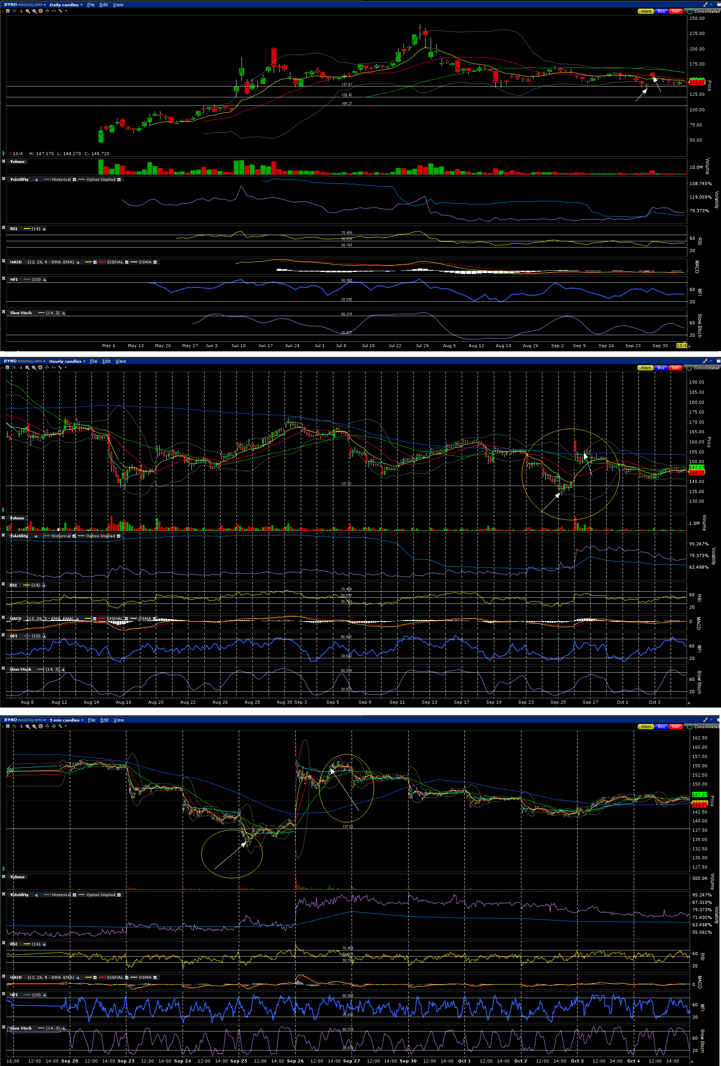Screen dimensions: 721x1066
Task: Disable SIGNAL line checkbox in daily MACD
Action: click(127, 262)
